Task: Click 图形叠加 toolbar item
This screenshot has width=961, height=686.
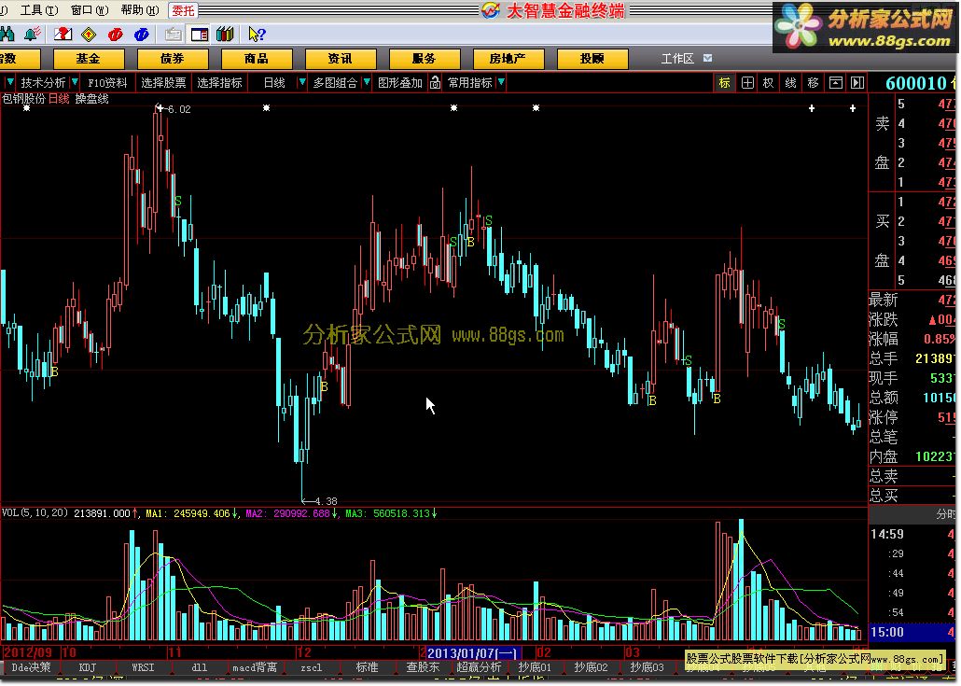Action: [x=400, y=82]
